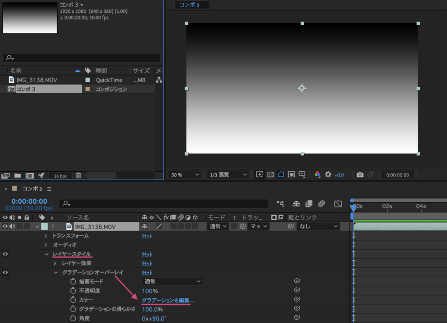This screenshot has height=323, width=447.
Task: Toggle mask and shape path visibility
Action: (x=280, y=175)
